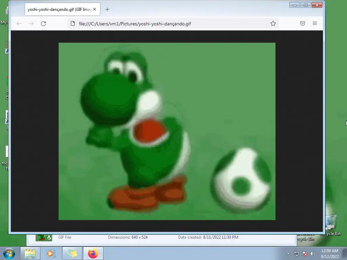Image resolution: width=347 pixels, height=260 pixels.
Task: Show hidden system tray icons
Action: click(288, 254)
